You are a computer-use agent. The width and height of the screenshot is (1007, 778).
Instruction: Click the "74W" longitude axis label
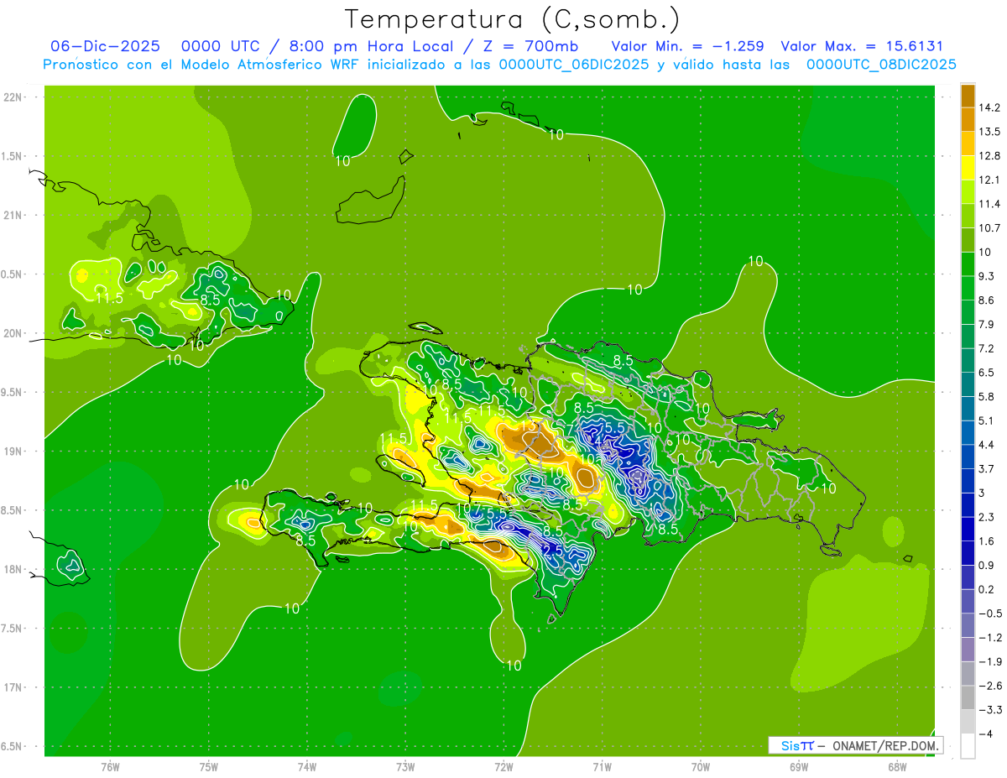(x=306, y=767)
